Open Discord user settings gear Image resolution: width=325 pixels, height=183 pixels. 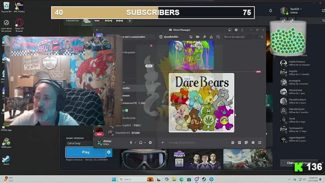(150, 143)
